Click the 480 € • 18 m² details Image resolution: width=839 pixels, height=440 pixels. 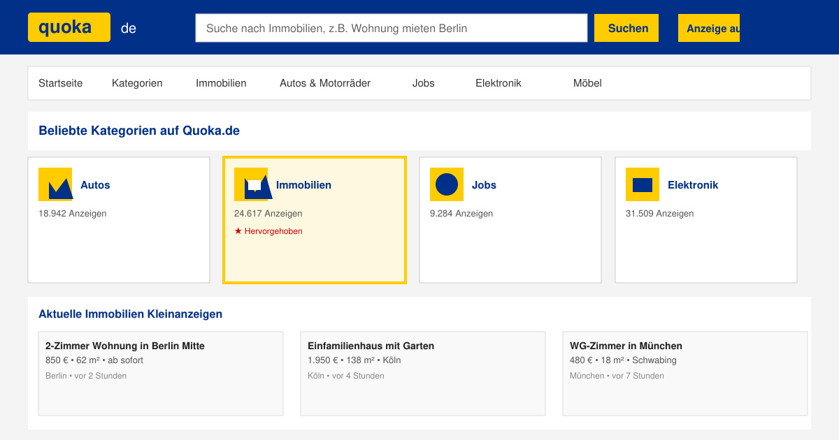[623, 360]
